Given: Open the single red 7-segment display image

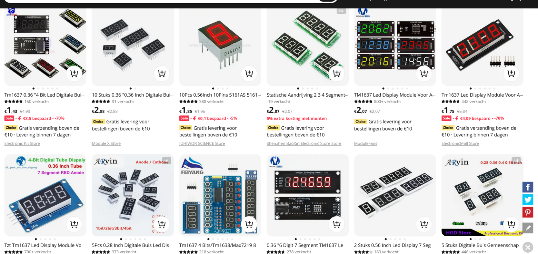Looking at the screenshot, I should [220, 44].
